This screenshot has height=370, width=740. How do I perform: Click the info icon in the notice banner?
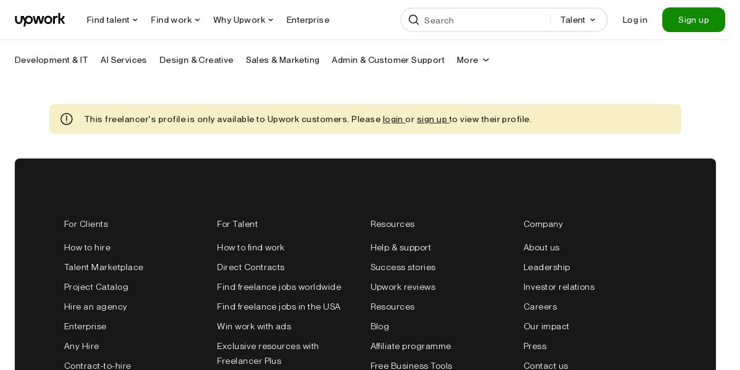[67, 119]
